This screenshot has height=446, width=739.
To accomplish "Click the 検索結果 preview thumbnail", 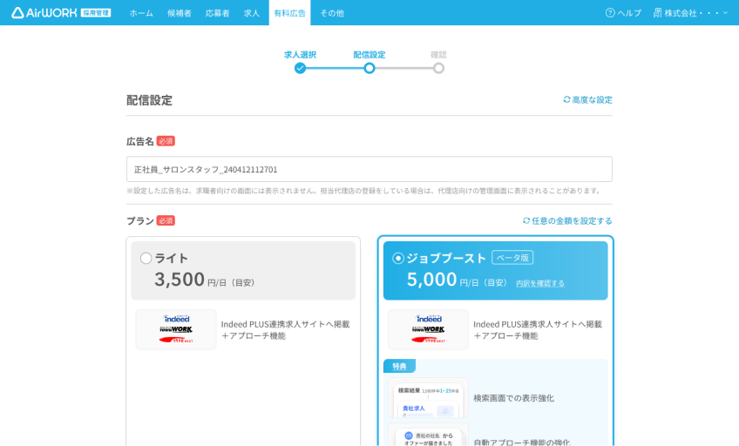I will click(429, 398).
